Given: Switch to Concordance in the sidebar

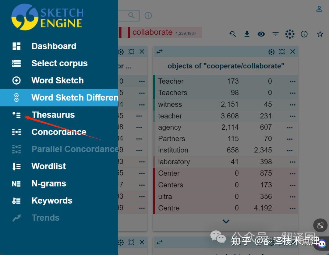Looking at the screenshot, I should click(x=58, y=132).
